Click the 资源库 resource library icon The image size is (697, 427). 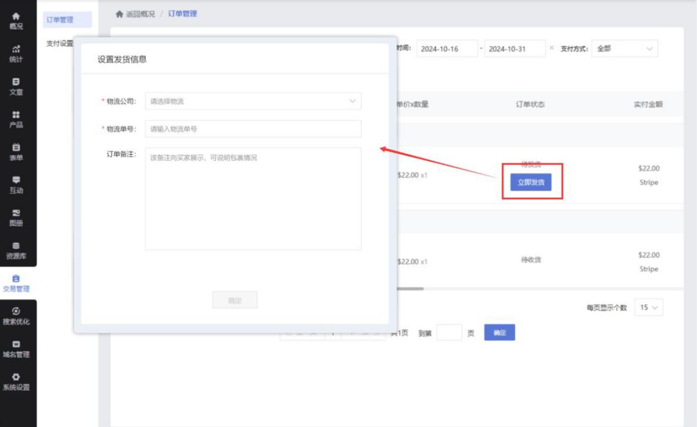point(16,249)
